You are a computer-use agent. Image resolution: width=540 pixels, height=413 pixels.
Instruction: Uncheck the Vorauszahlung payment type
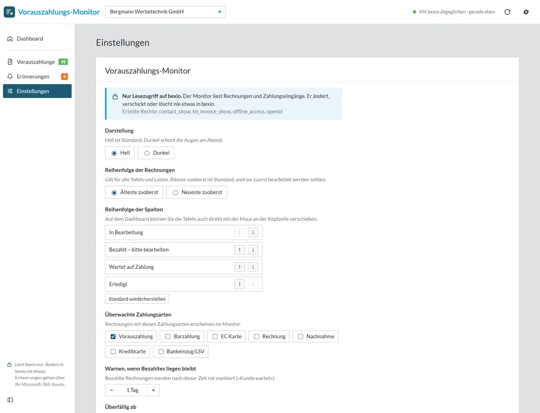[131, 337]
